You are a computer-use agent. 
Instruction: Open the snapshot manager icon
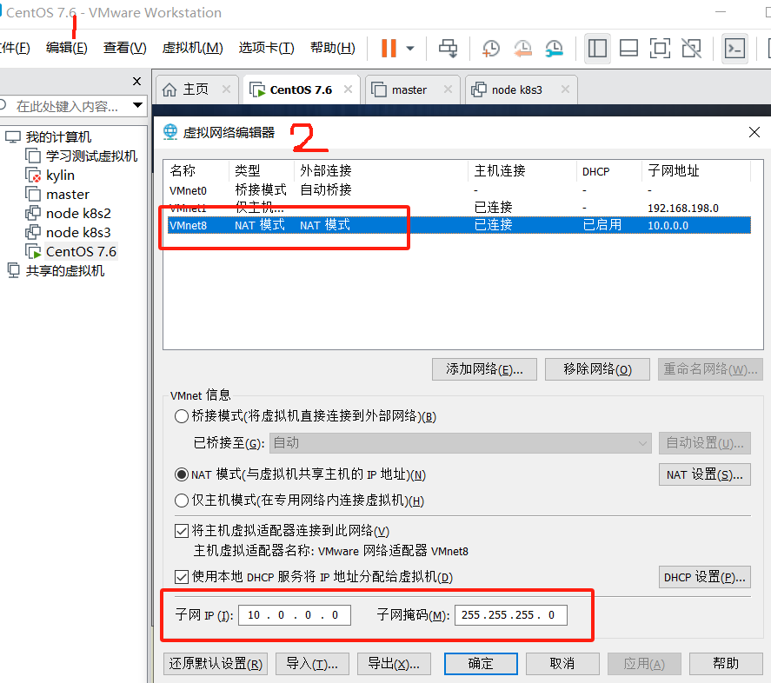(x=555, y=48)
